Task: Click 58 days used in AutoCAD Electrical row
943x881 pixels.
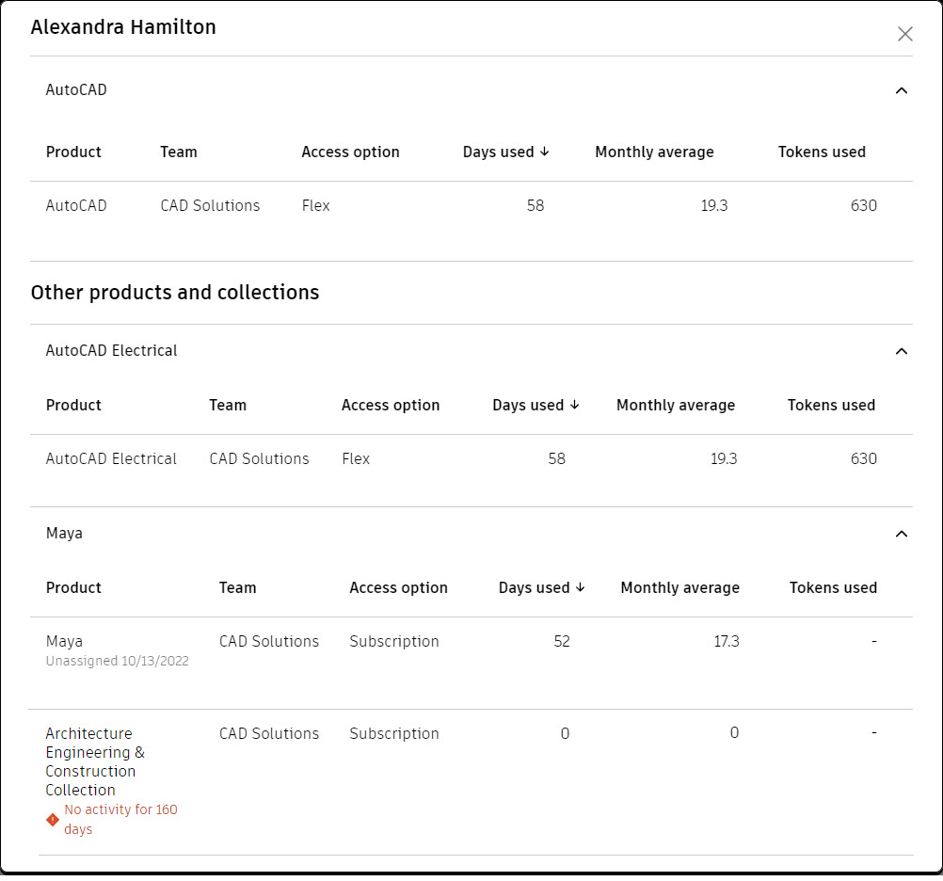Action: pos(556,458)
